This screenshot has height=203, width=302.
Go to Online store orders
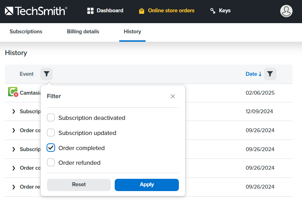point(167,11)
